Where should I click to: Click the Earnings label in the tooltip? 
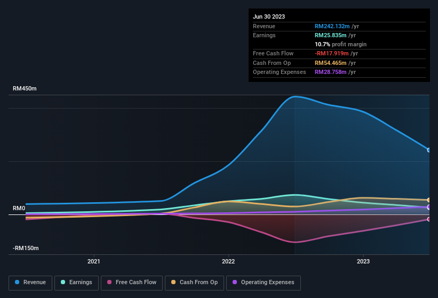click(264, 35)
